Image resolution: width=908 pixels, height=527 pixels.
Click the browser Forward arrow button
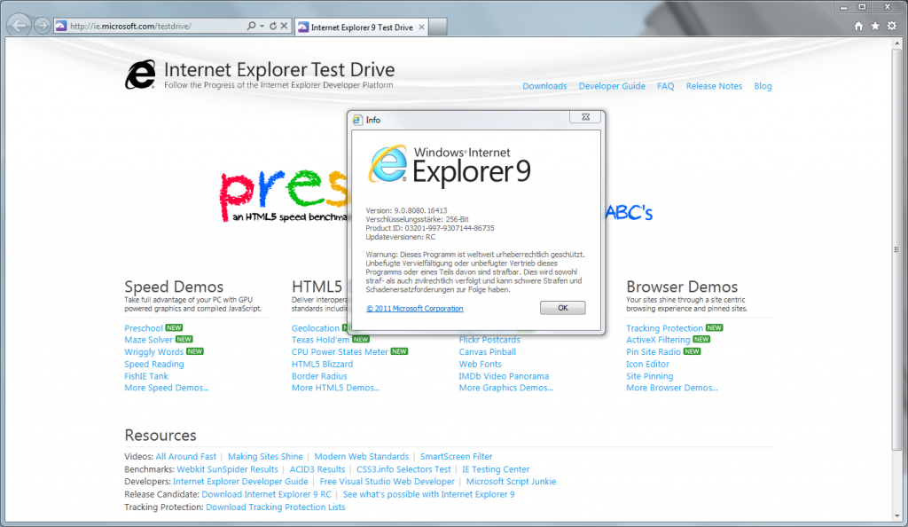tap(42, 26)
